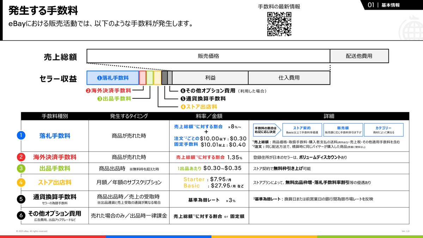Click the 販売額 box in details
This screenshot has width=423, height=238.
[343, 130]
